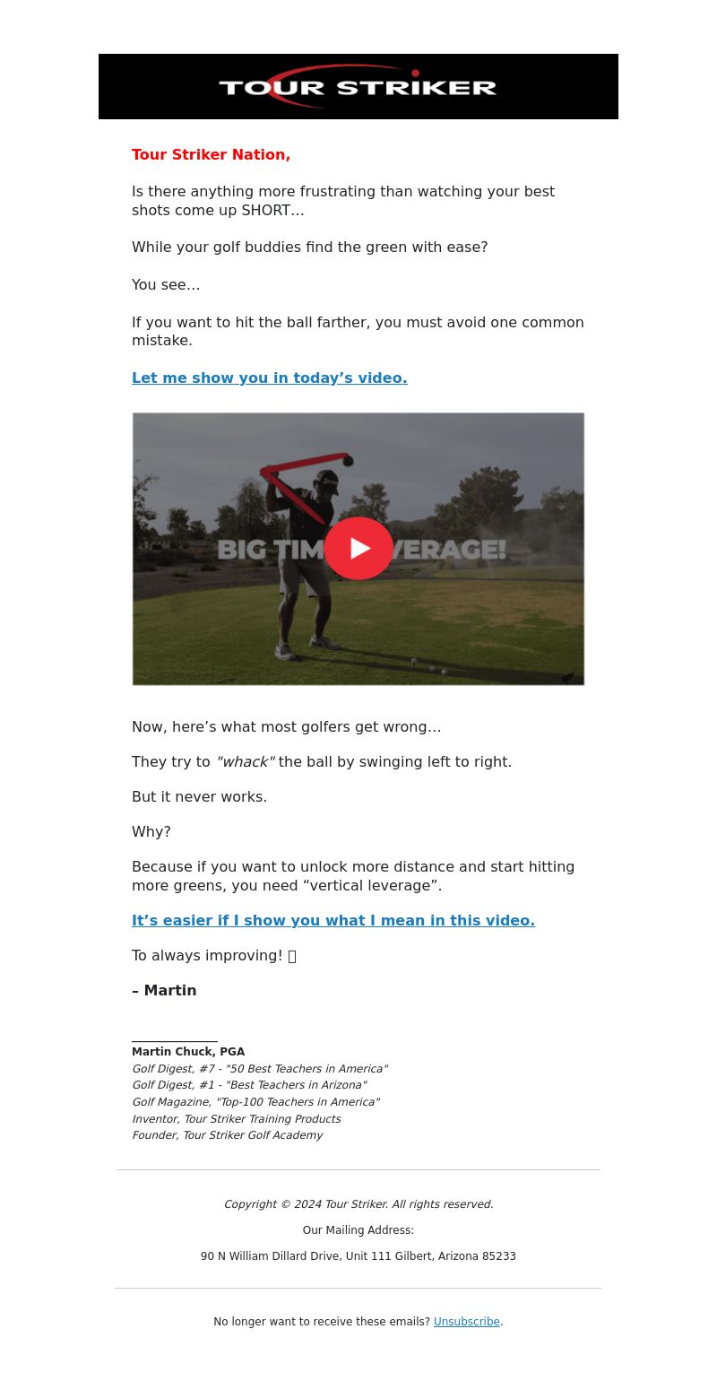Click the "Top-100 Teachers in America" line
Screen dimensions: 717x1381
point(255,1102)
